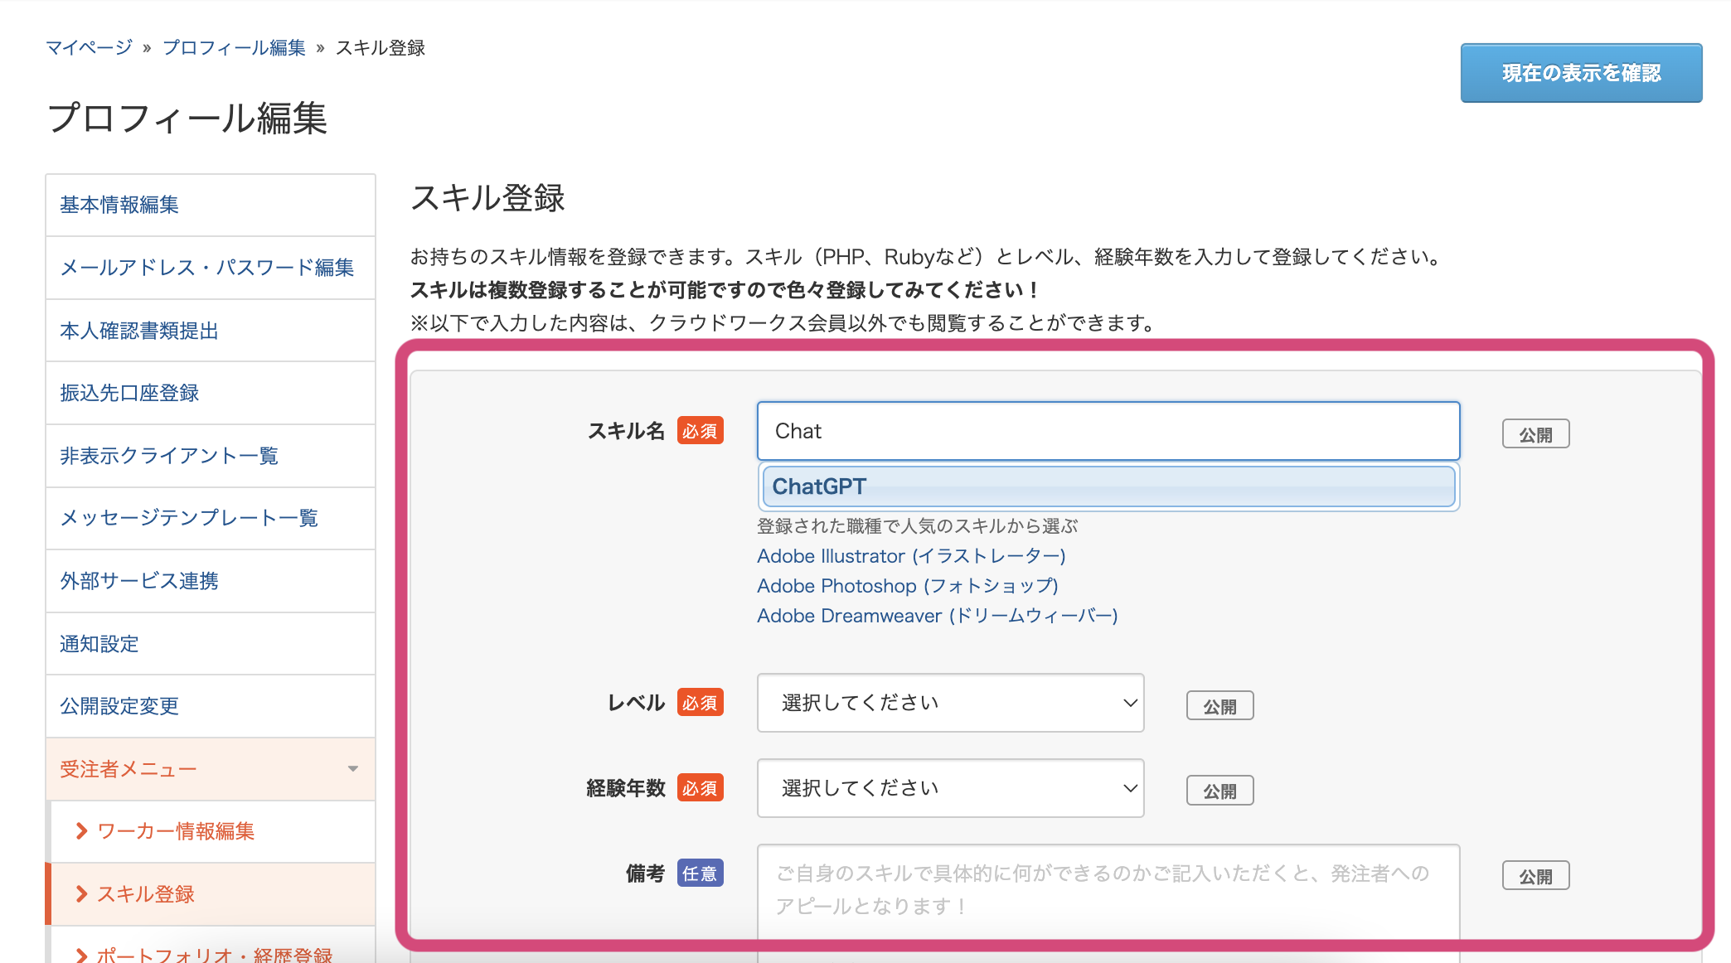Image resolution: width=1731 pixels, height=963 pixels.
Task: Click the 現在の表示を確認 button
Action: coord(1580,73)
